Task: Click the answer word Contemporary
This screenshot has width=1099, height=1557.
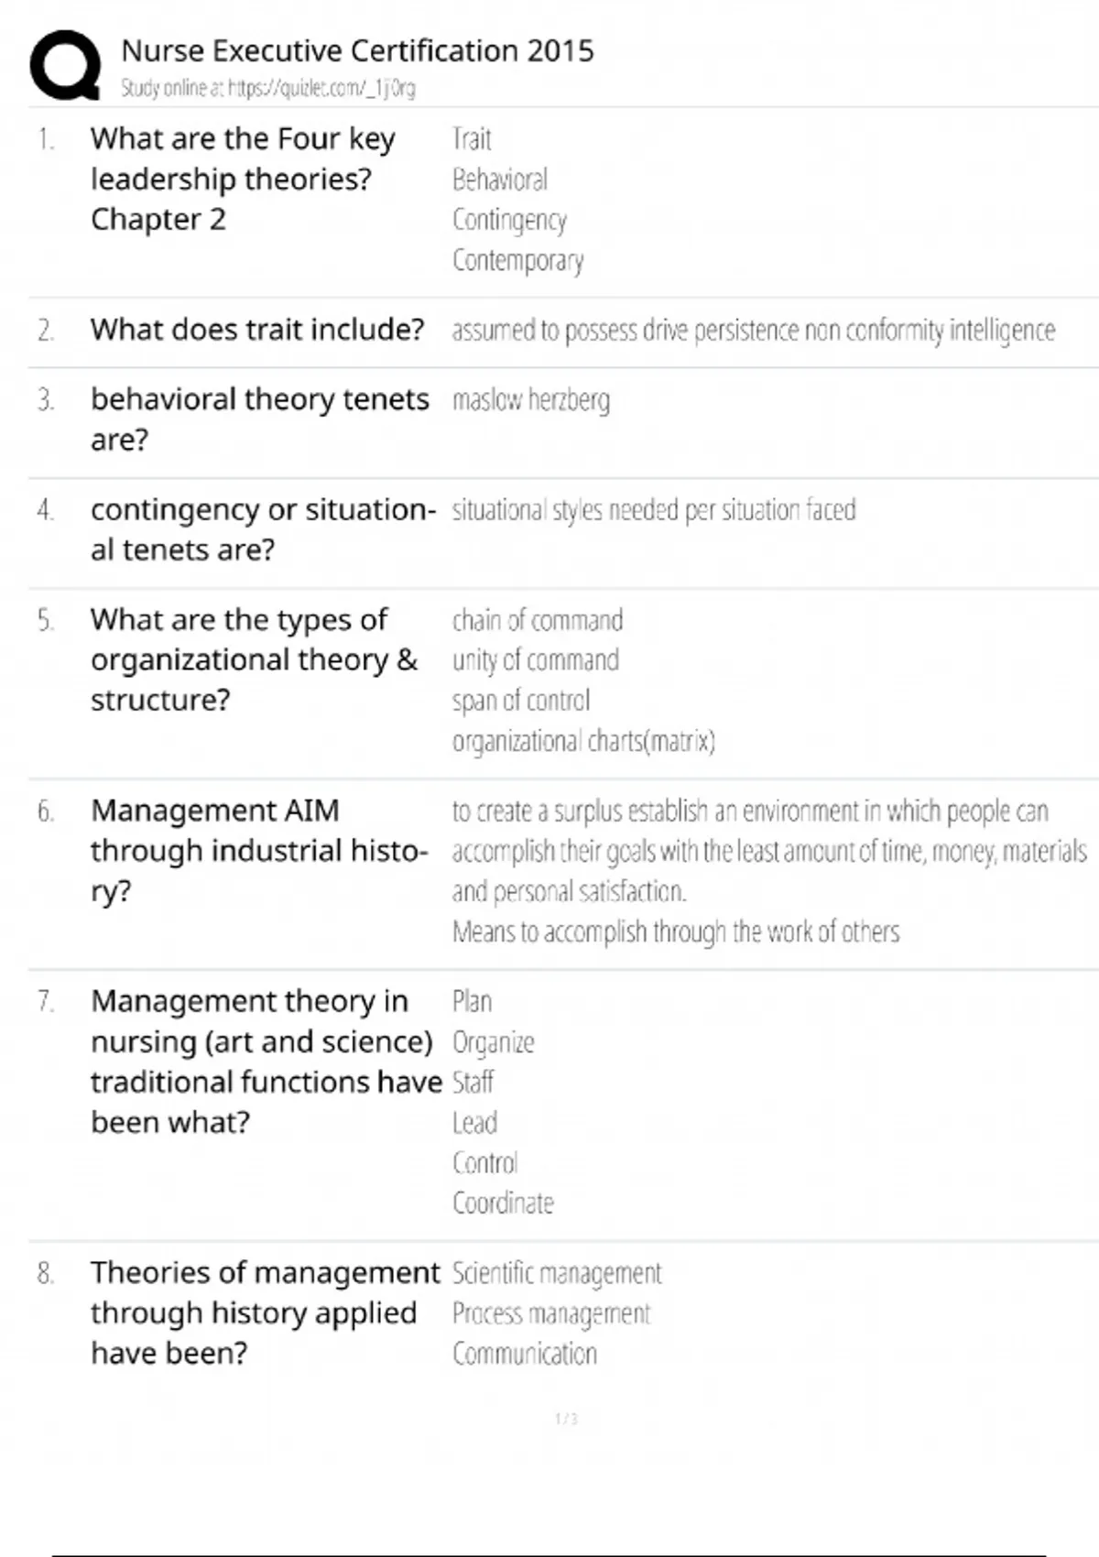Action: pyautogui.click(x=517, y=260)
